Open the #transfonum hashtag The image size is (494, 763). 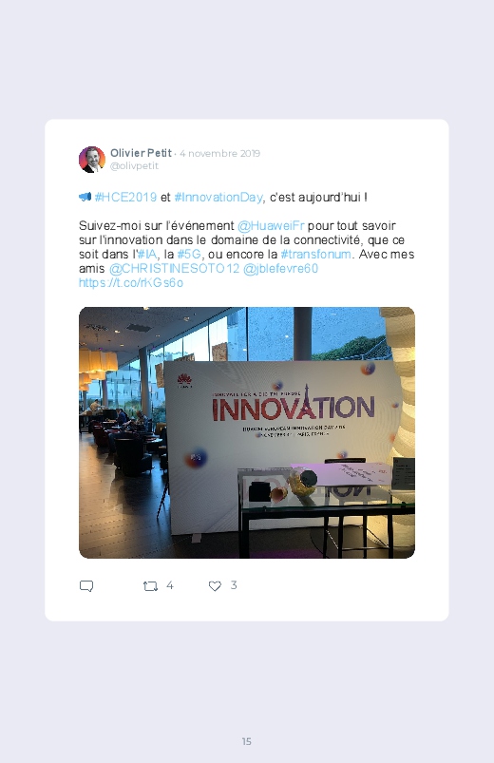coord(315,254)
